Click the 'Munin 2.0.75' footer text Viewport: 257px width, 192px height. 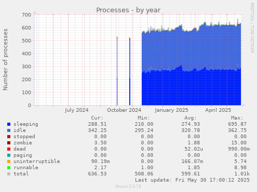[x=128, y=186]
